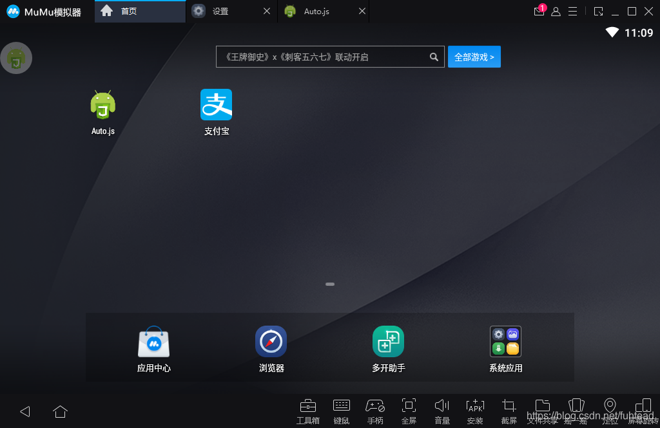Open the mail notifications icon
The height and width of the screenshot is (428, 660).
click(539, 10)
